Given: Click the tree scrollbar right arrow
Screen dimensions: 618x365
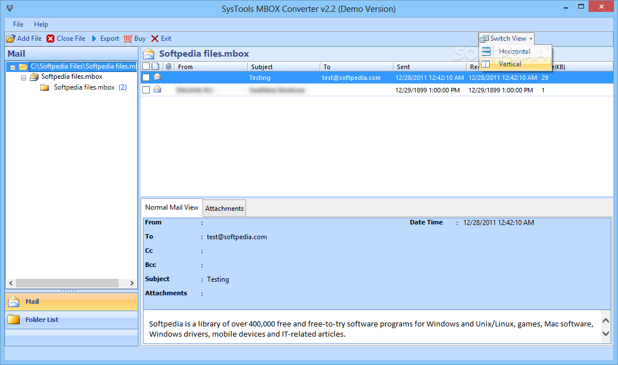Looking at the screenshot, I should tap(132, 283).
